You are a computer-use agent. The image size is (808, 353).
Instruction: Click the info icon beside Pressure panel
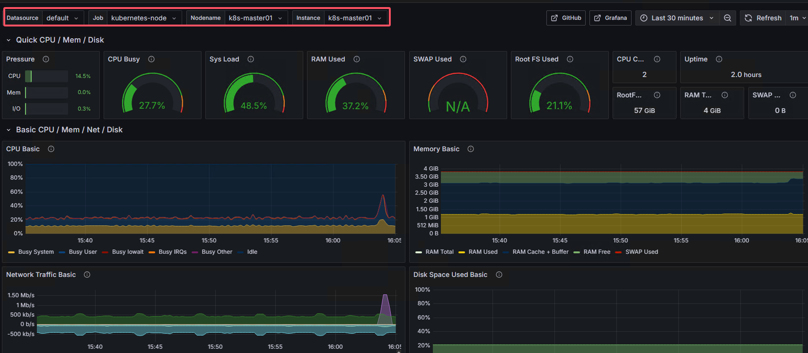46,59
